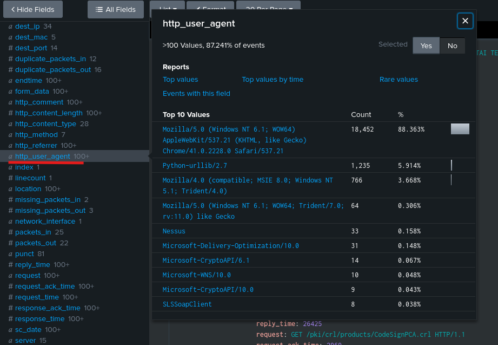
Task: Open the http_comment field
Action: pos(39,102)
